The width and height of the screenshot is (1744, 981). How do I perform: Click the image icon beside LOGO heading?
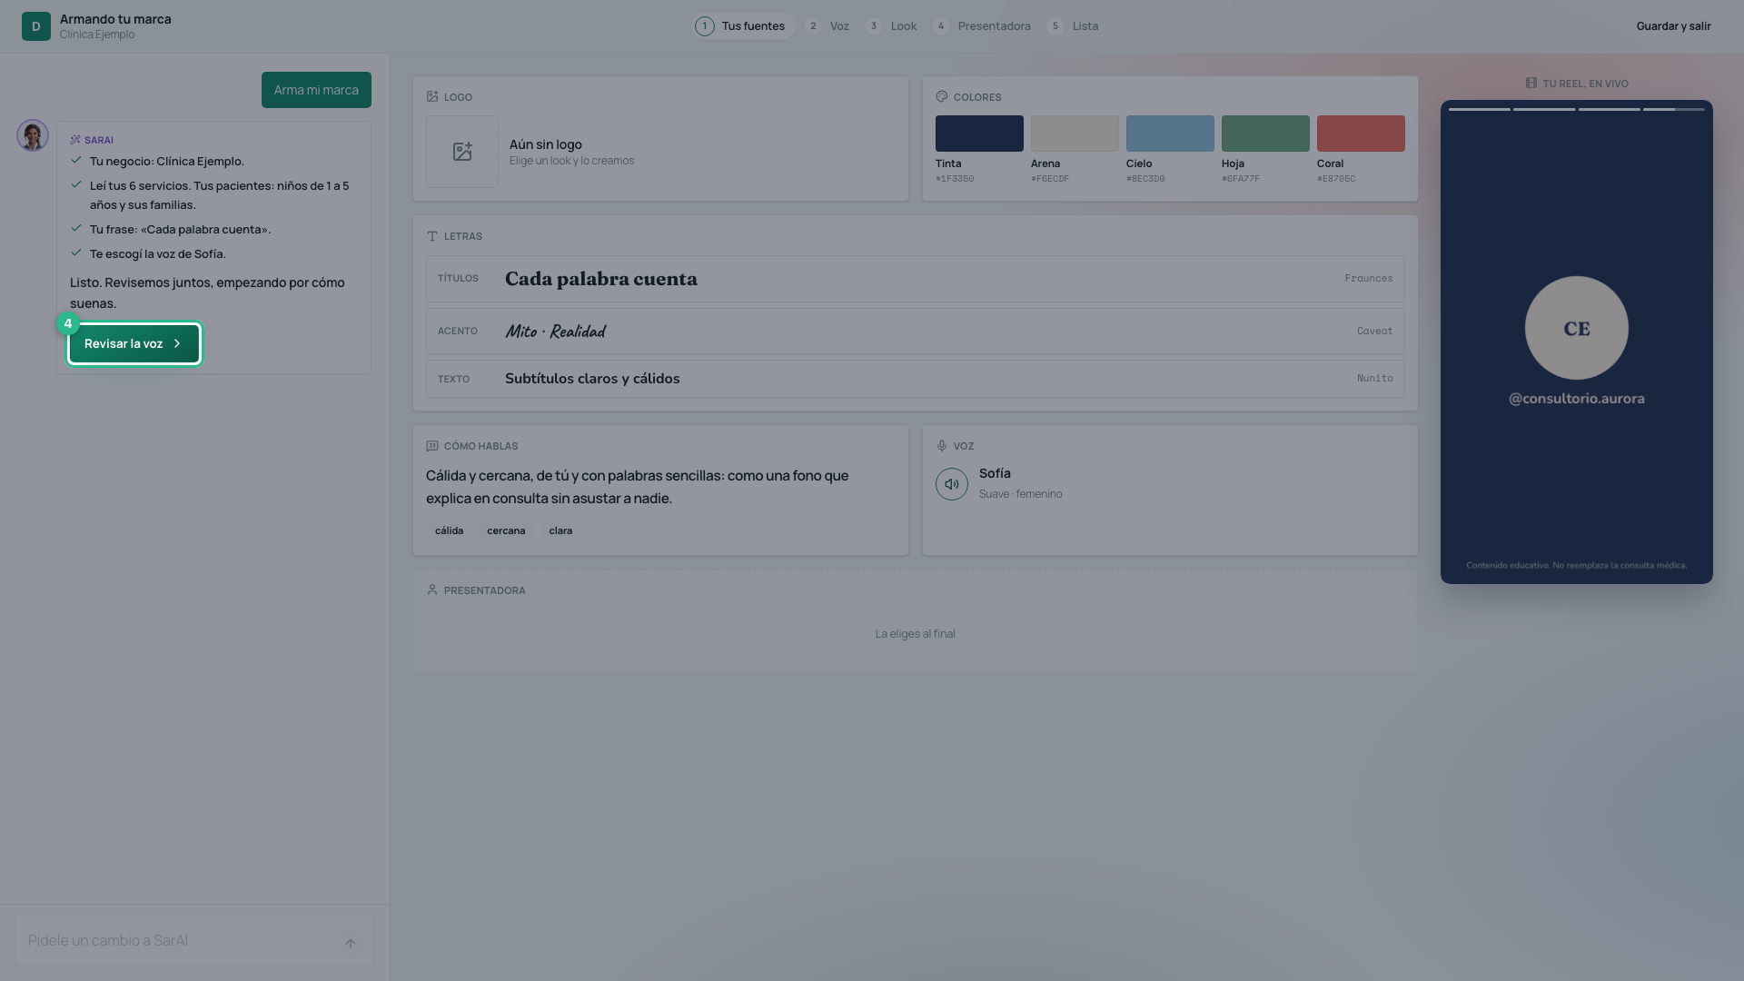tap(432, 96)
